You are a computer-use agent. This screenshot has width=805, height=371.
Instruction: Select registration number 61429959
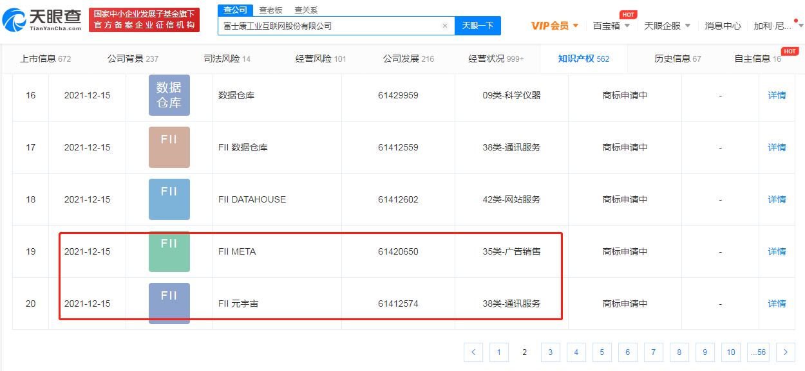point(398,95)
